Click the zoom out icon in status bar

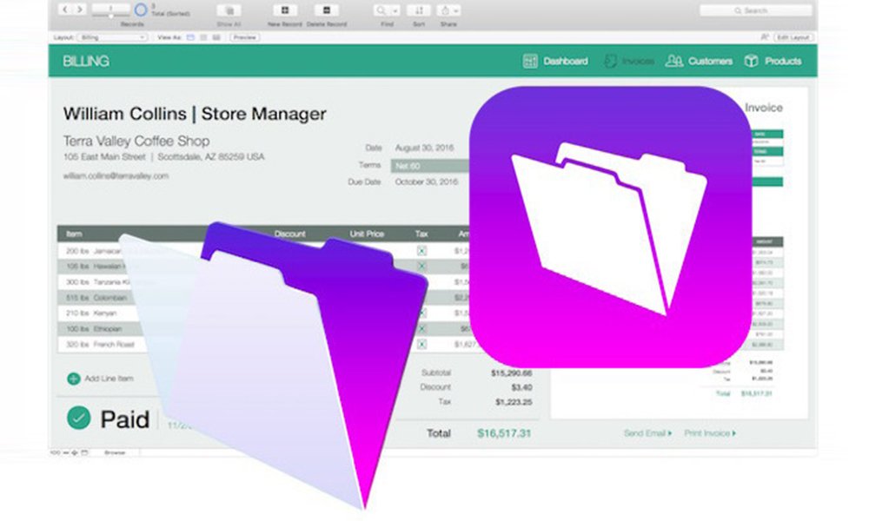(x=65, y=453)
